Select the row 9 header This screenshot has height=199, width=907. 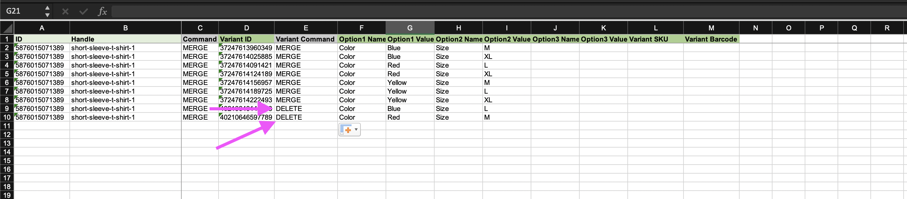pos(7,109)
